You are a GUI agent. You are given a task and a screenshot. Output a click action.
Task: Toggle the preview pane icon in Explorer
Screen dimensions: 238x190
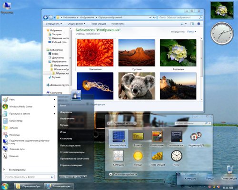pyautogui.click(x=192, y=24)
